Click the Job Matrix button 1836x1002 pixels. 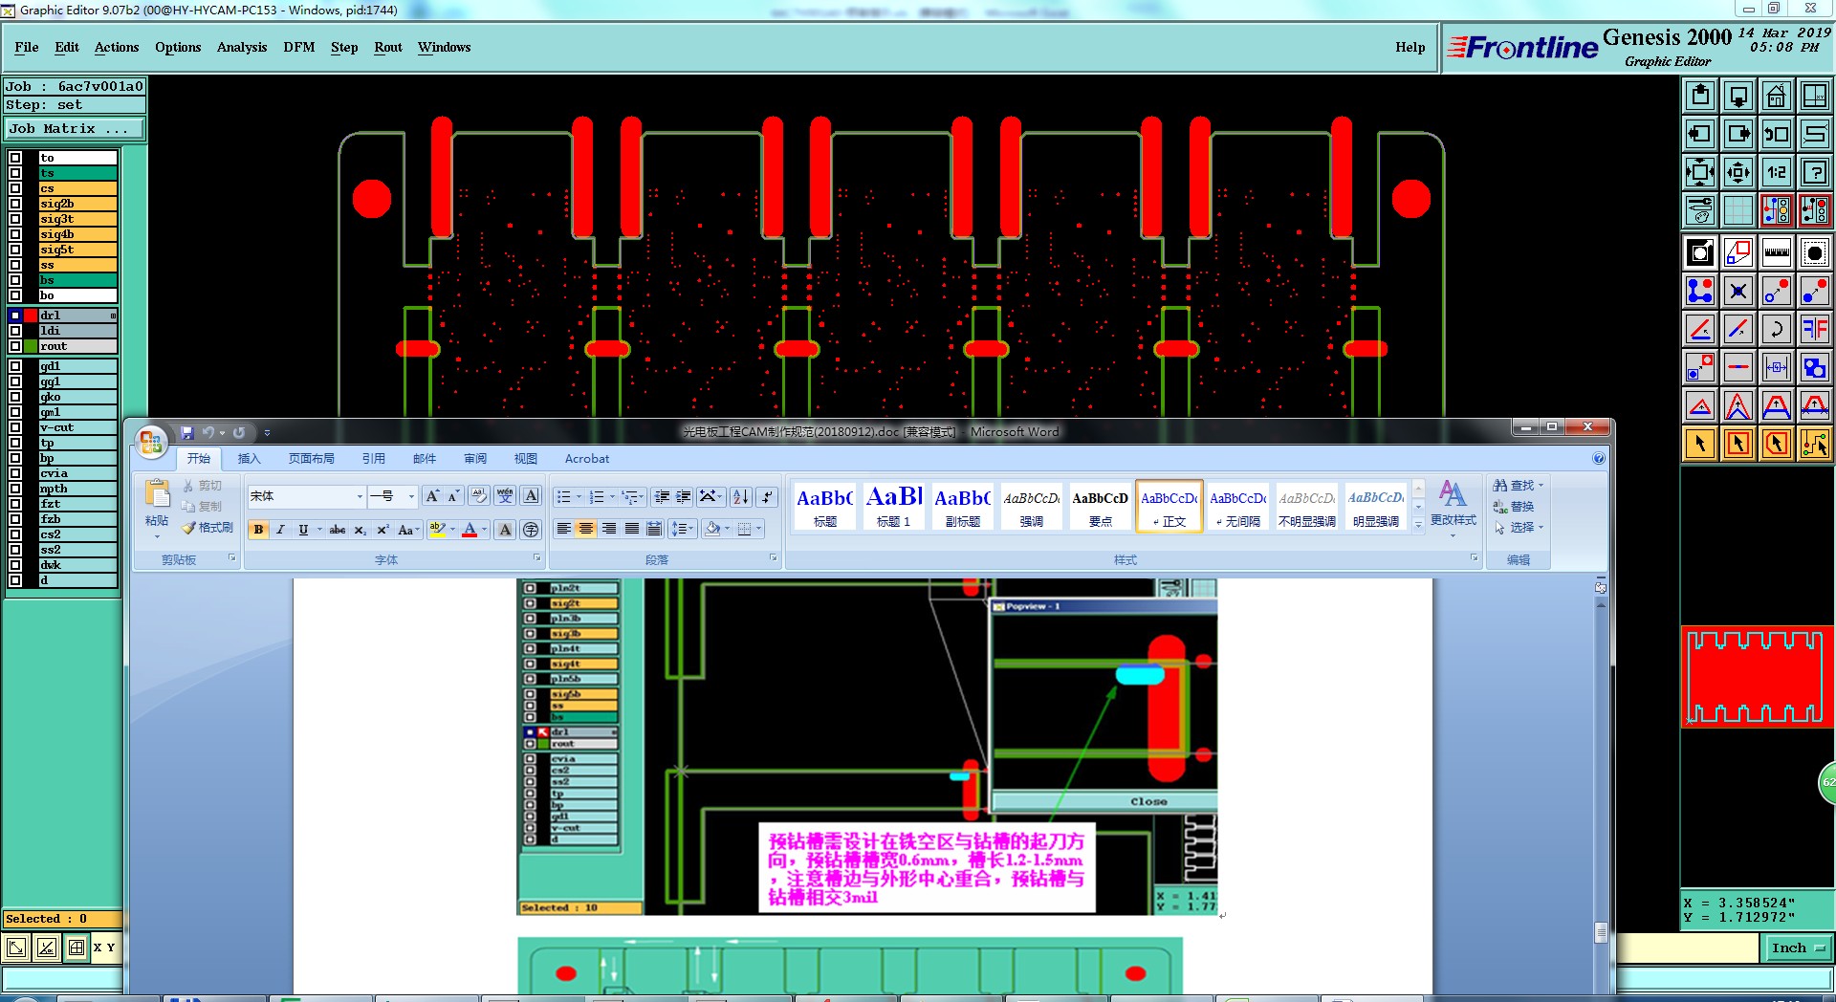pos(75,128)
